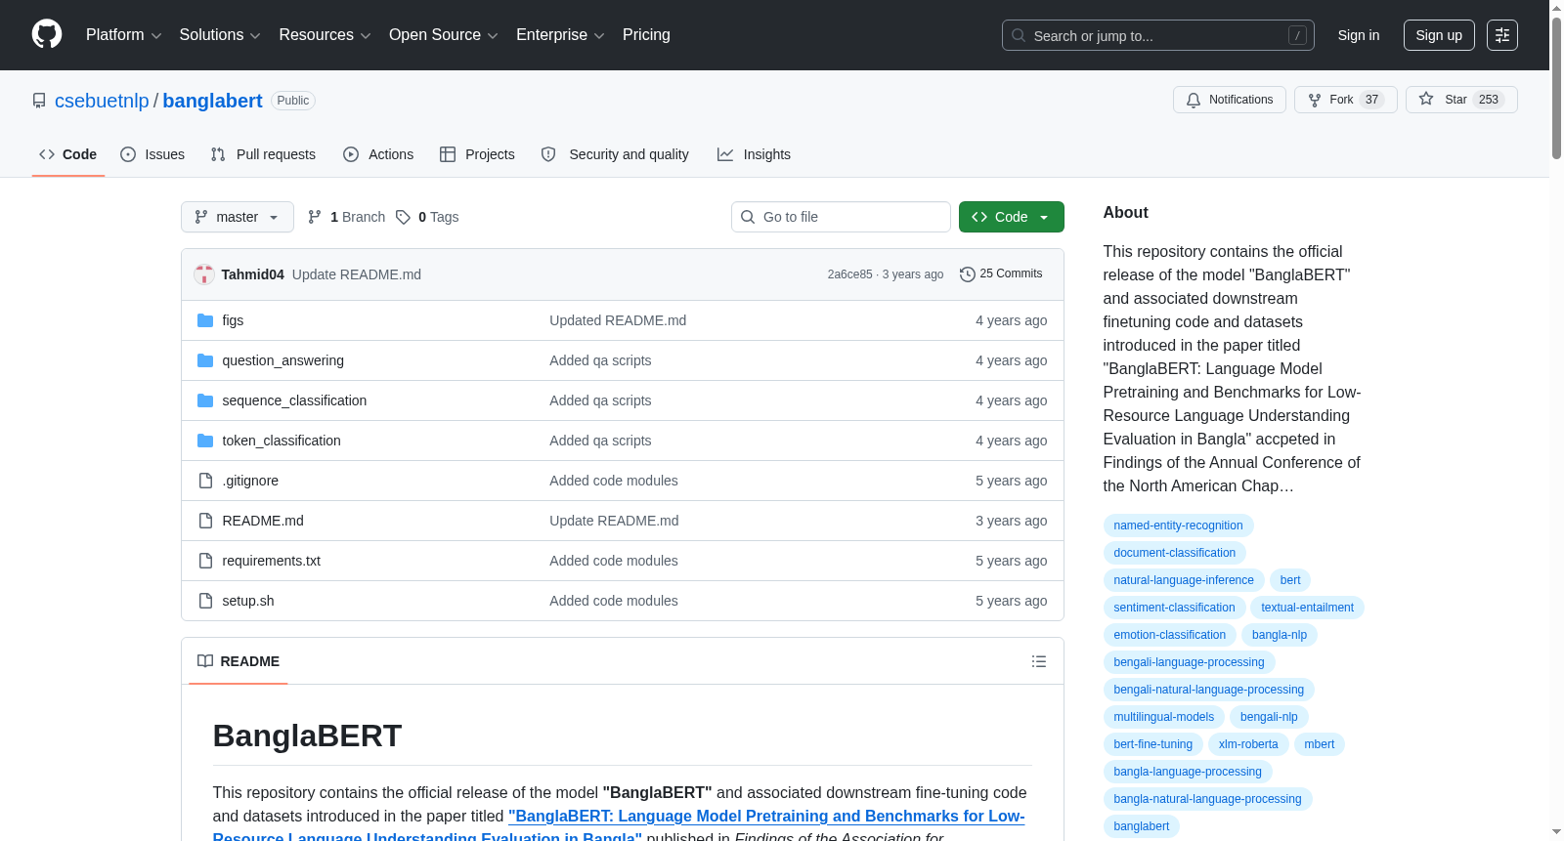Select the README tab heading
The width and height of the screenshot is (1564, 841).
click(239, 661)
